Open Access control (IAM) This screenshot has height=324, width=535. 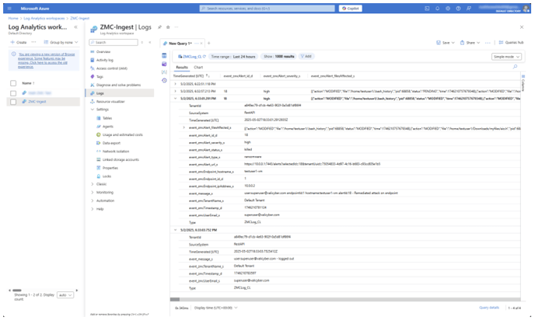click(111, 68)
